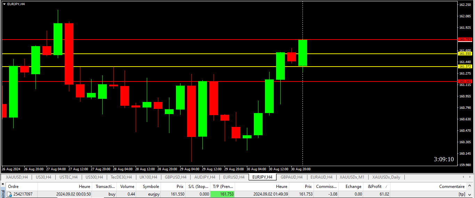The height and width of the screenshot is (198, 475).
Task: Click the Prix header left of Commission
Action: click(301, 187)
